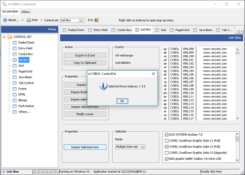
Task: Select the Grid icon in tree
Action: (x=15, y=65)
